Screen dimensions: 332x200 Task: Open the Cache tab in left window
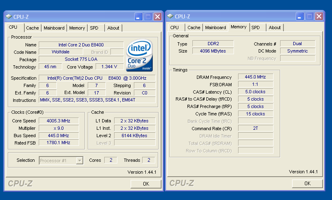point(33,28)
